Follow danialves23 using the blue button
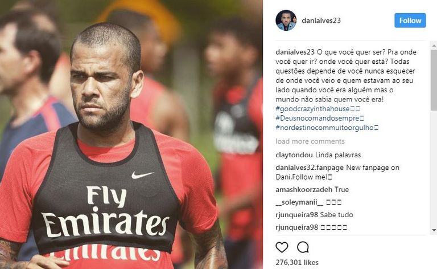 click(x=410, y=21)
